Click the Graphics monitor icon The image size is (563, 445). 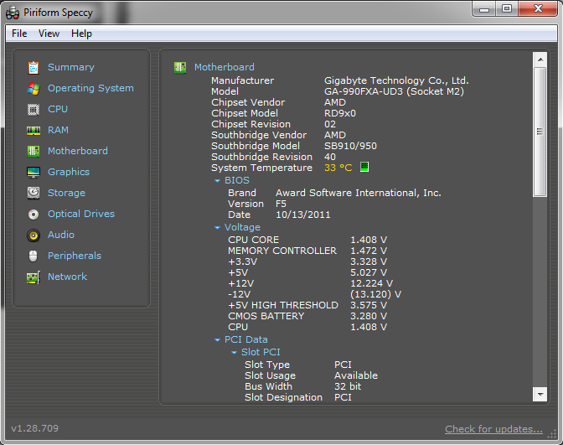(34, 172)
